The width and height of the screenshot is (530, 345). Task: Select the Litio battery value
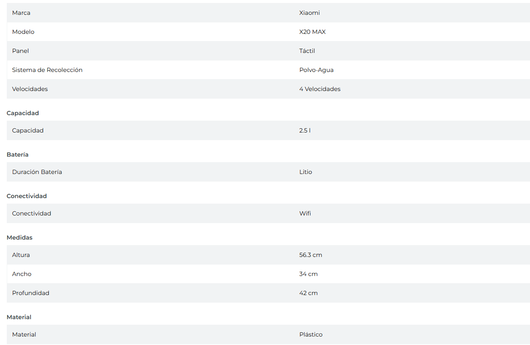pos(305,172)
